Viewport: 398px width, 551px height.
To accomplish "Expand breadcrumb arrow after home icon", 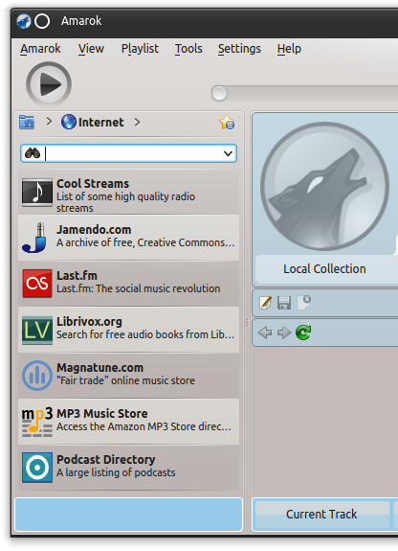I will 49,122.
